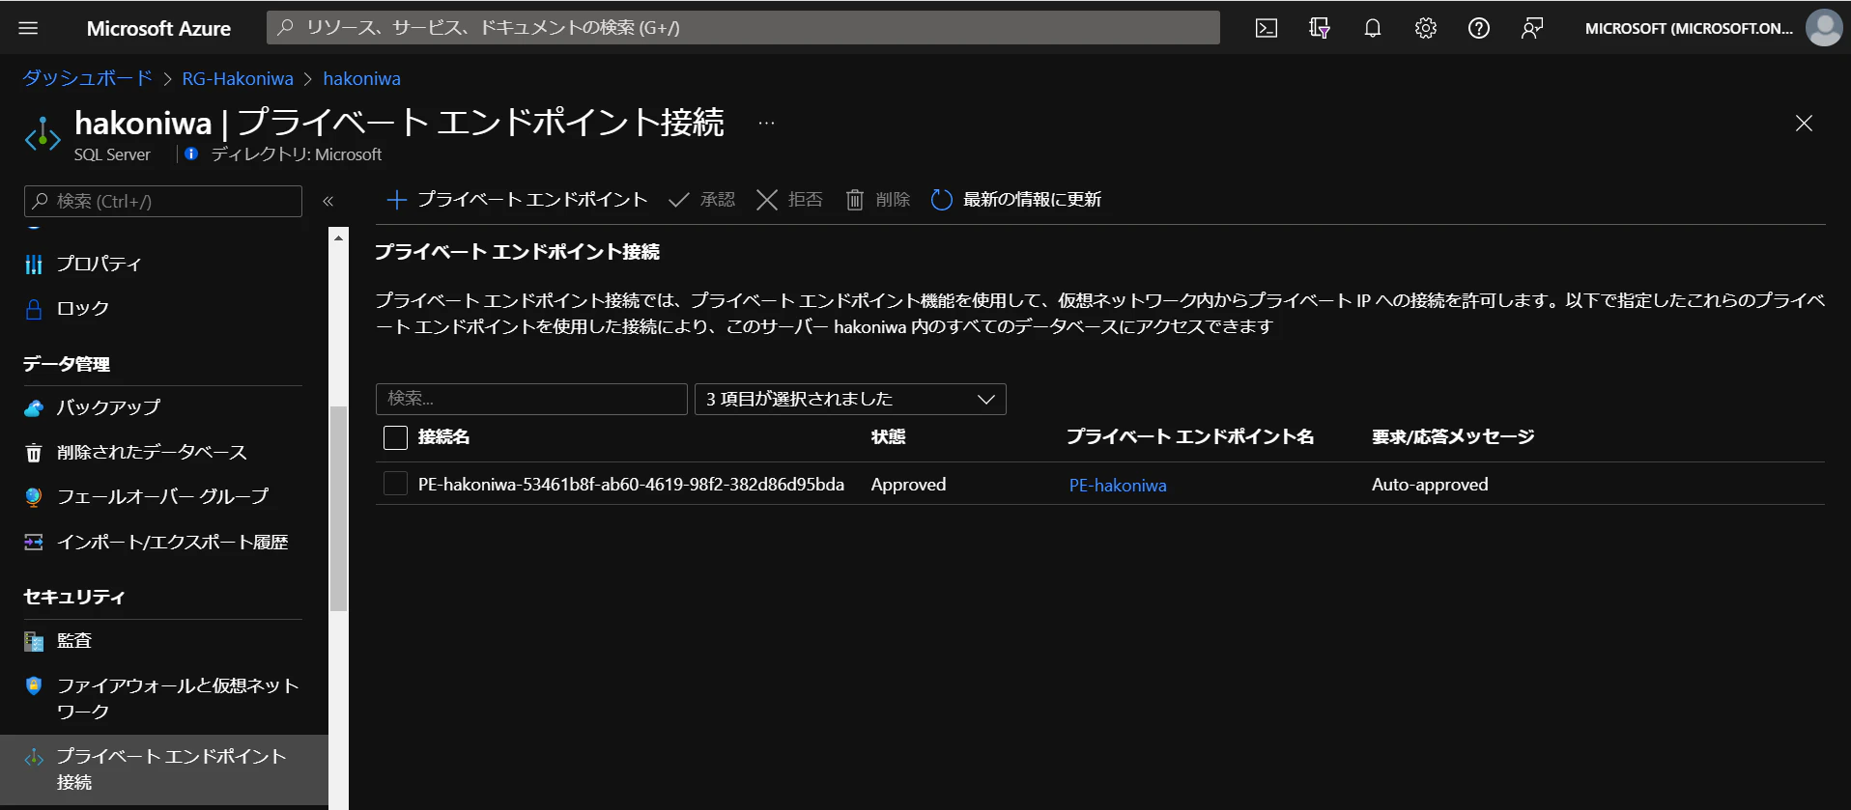Viewport: 1851px width, 810px height.
Task: Click the ロック padlock icon
Action: click(x=34, y=309)
